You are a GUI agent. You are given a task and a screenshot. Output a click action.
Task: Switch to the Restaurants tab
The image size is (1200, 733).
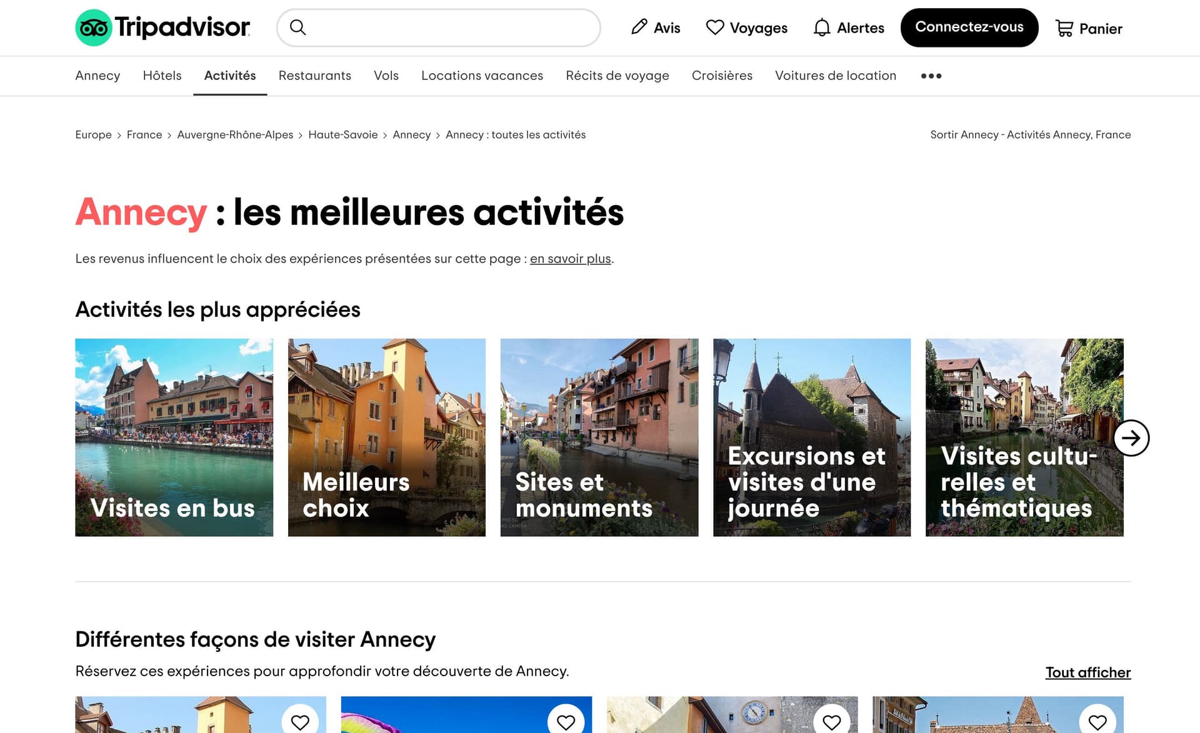point(314,76)
